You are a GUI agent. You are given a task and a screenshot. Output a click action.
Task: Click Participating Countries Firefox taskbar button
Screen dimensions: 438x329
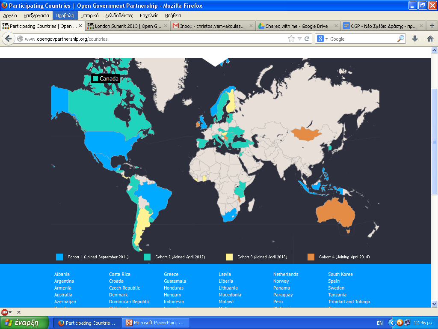(x=87, y=323)
